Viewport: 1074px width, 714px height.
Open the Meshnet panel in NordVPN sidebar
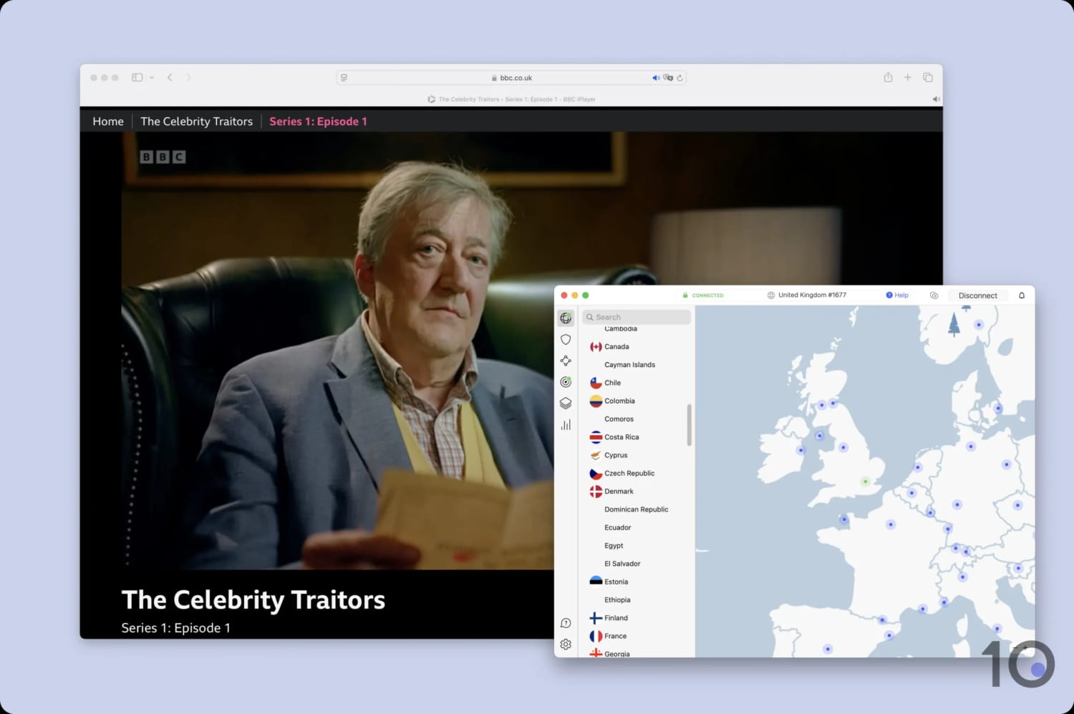[x=566, y=361]
